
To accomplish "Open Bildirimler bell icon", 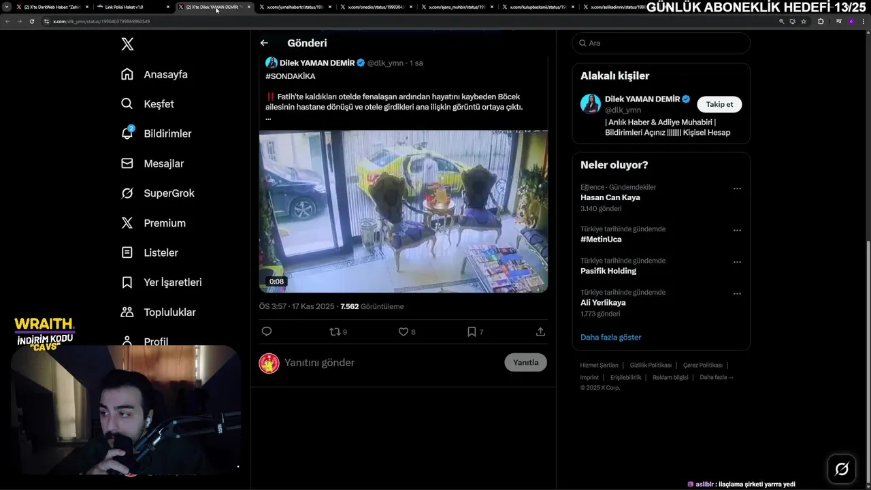I will tap(127, 133).
